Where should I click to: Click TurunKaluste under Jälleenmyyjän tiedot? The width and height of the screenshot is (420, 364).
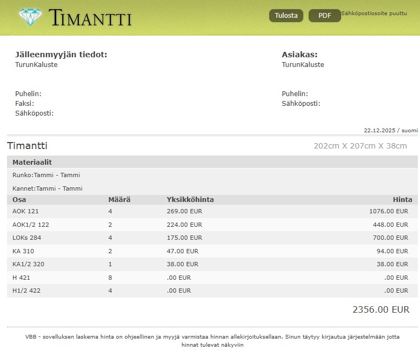point(36,65)
